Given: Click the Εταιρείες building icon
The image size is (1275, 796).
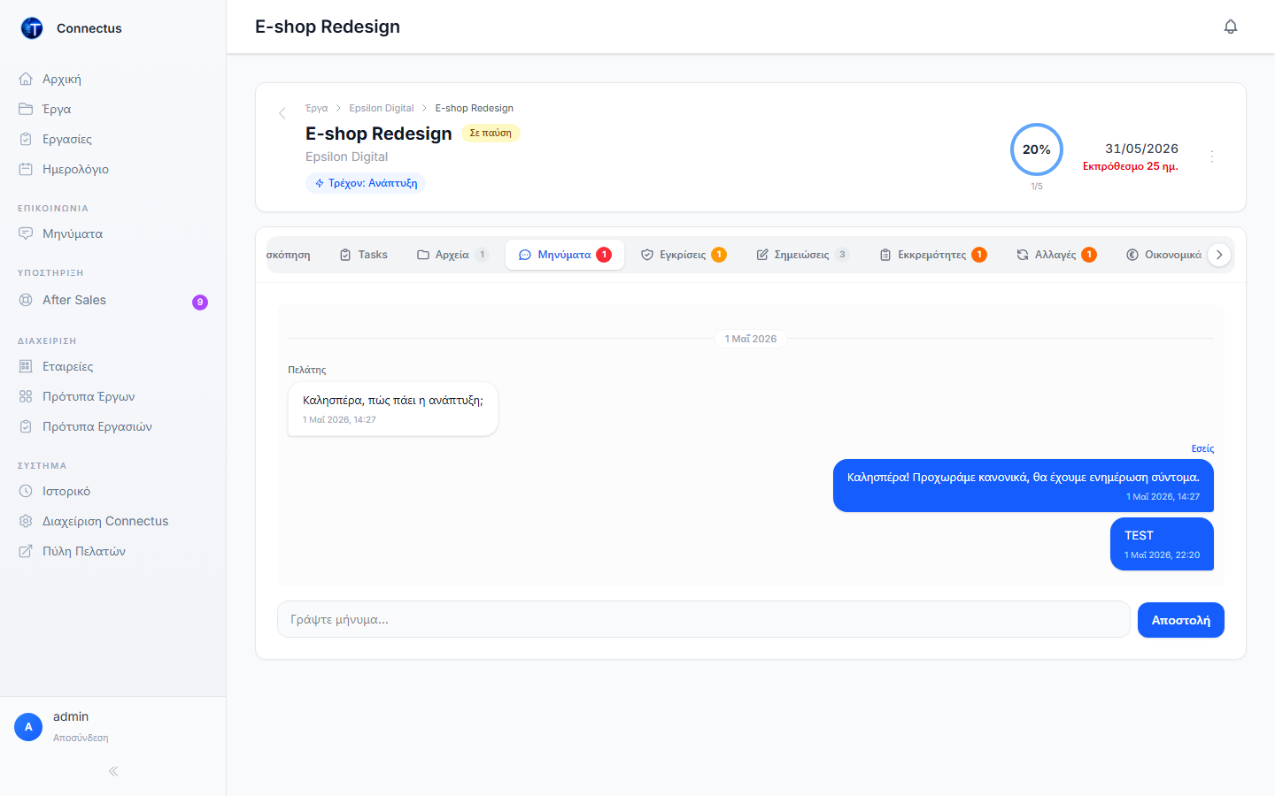Looking at the screenshot, I should [x=26, y=366].
